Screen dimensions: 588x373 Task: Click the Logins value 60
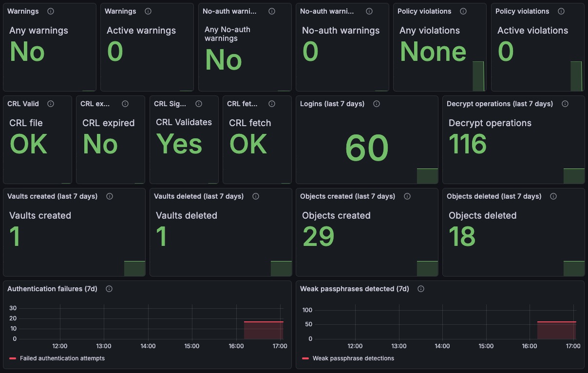[367, 148]
